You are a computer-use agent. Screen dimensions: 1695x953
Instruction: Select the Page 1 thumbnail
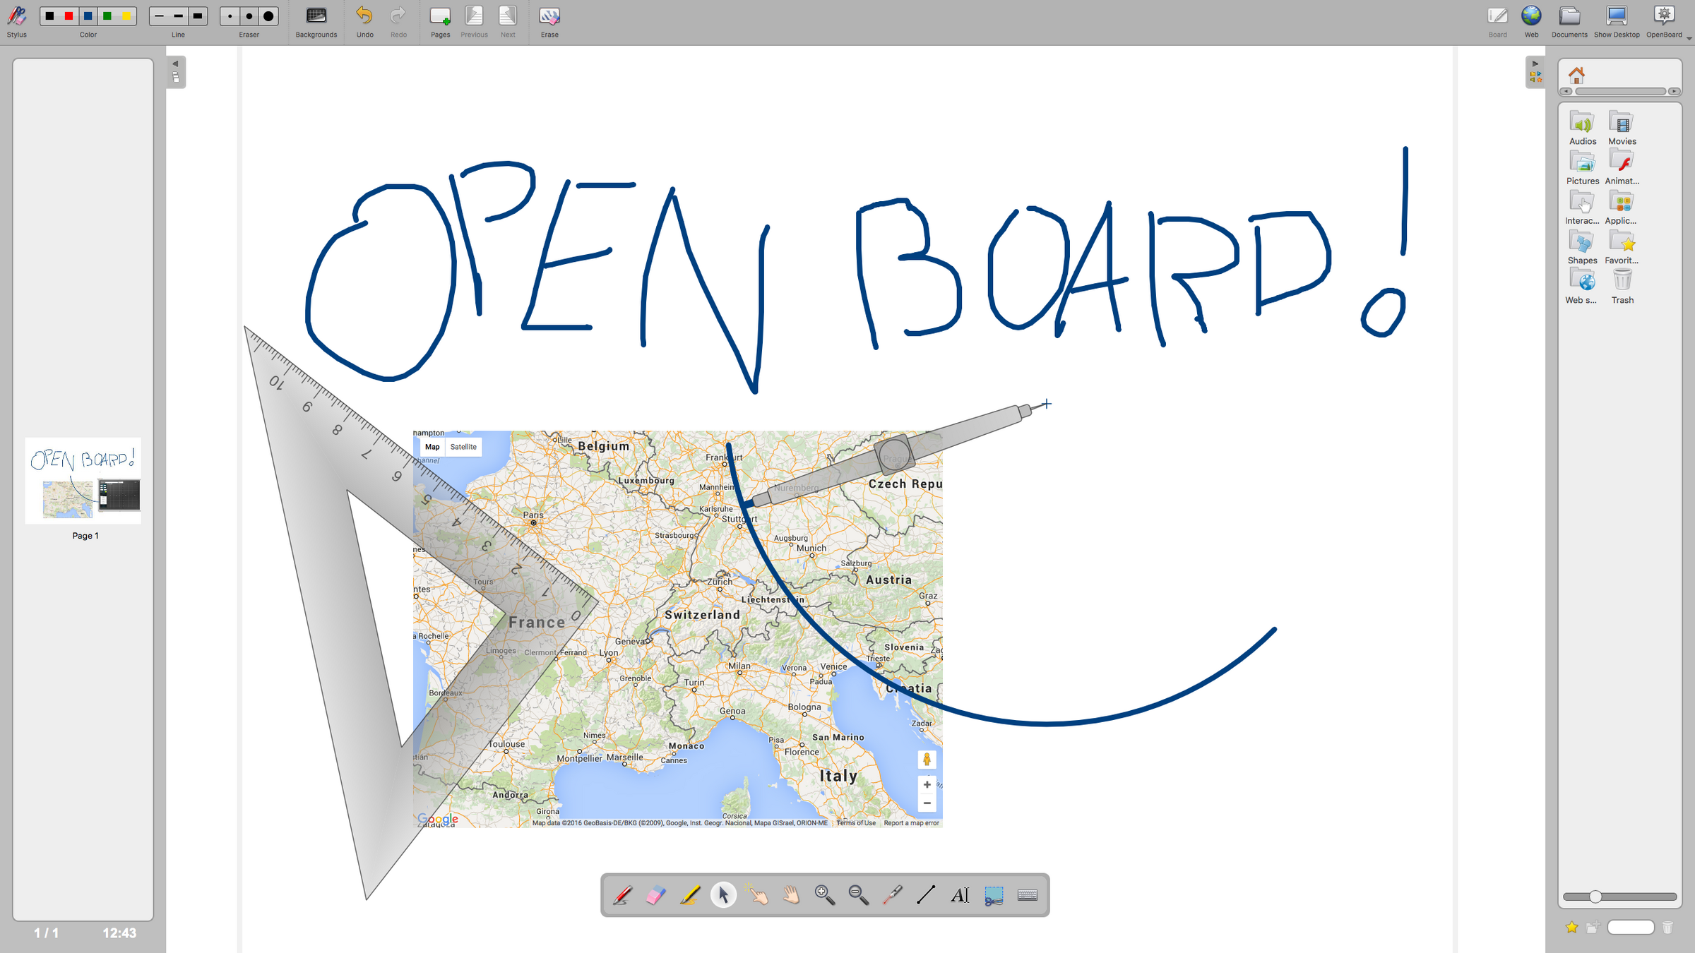pyautogui.click(x=83, y=481)
